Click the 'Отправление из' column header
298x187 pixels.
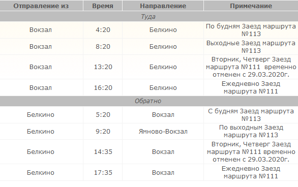(x=41, y=6)
